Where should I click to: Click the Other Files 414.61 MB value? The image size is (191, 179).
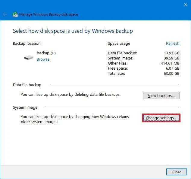click(170, 63)
